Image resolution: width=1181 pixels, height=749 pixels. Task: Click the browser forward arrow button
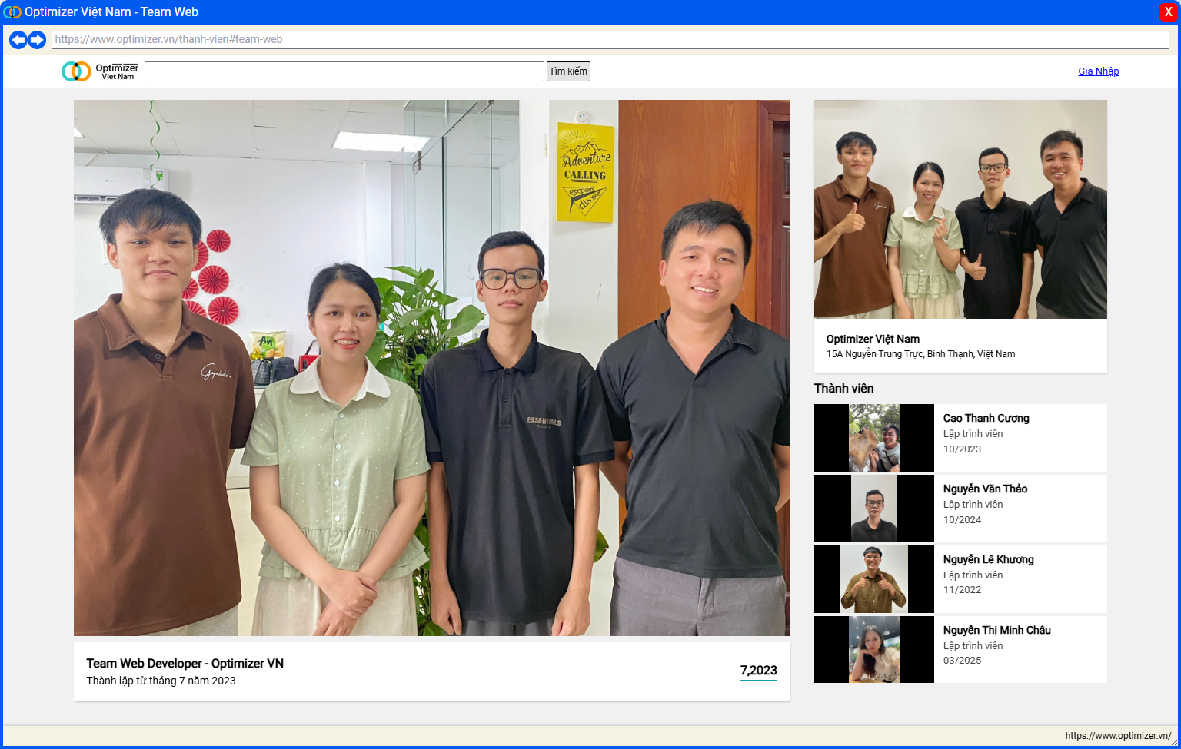coord(37,40)
